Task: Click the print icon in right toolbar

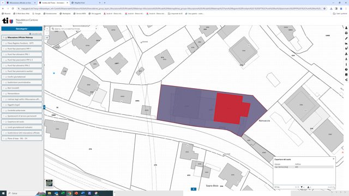Action: click(346, 33)
